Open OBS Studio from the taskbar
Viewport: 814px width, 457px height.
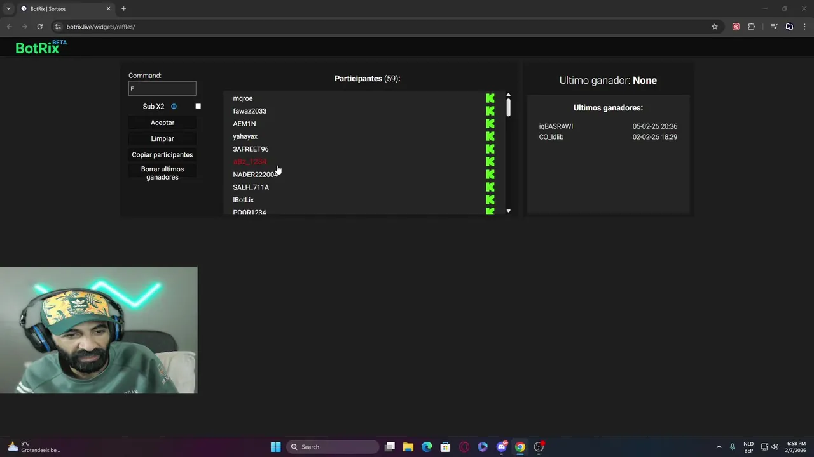(x=539, y=447)
